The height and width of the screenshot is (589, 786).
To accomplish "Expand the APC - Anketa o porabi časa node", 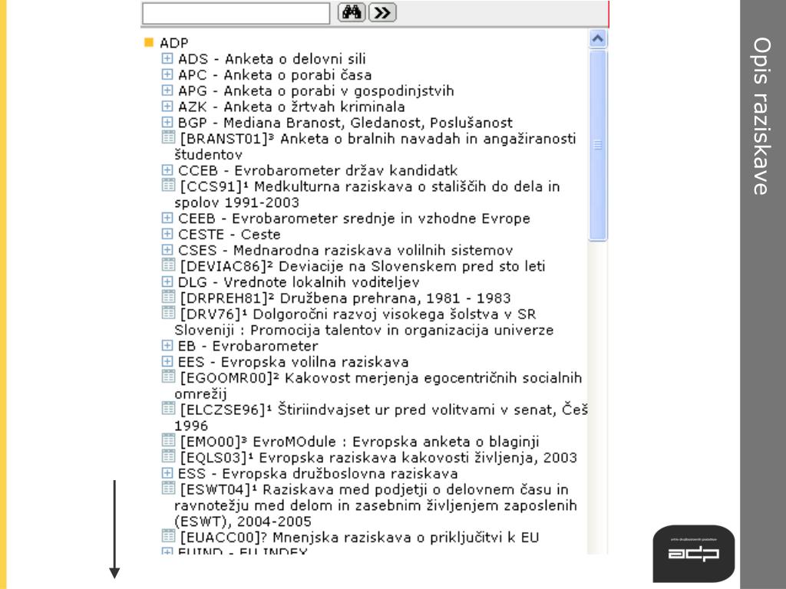I will (x=167, y=74).
